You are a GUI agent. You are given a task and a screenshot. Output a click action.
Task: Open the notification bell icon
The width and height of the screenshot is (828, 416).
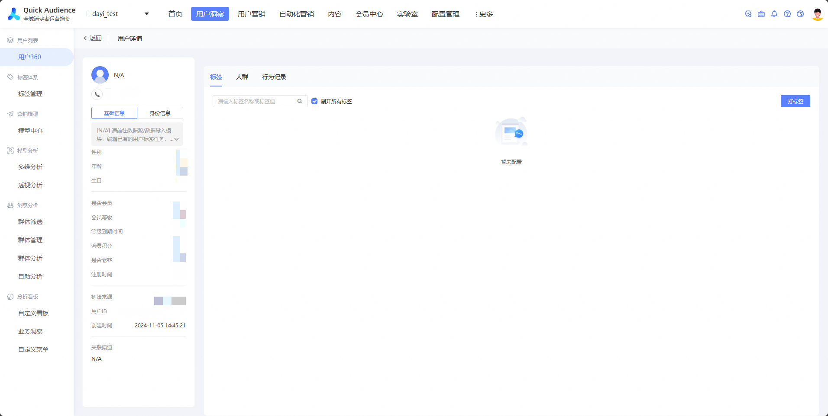774,14
